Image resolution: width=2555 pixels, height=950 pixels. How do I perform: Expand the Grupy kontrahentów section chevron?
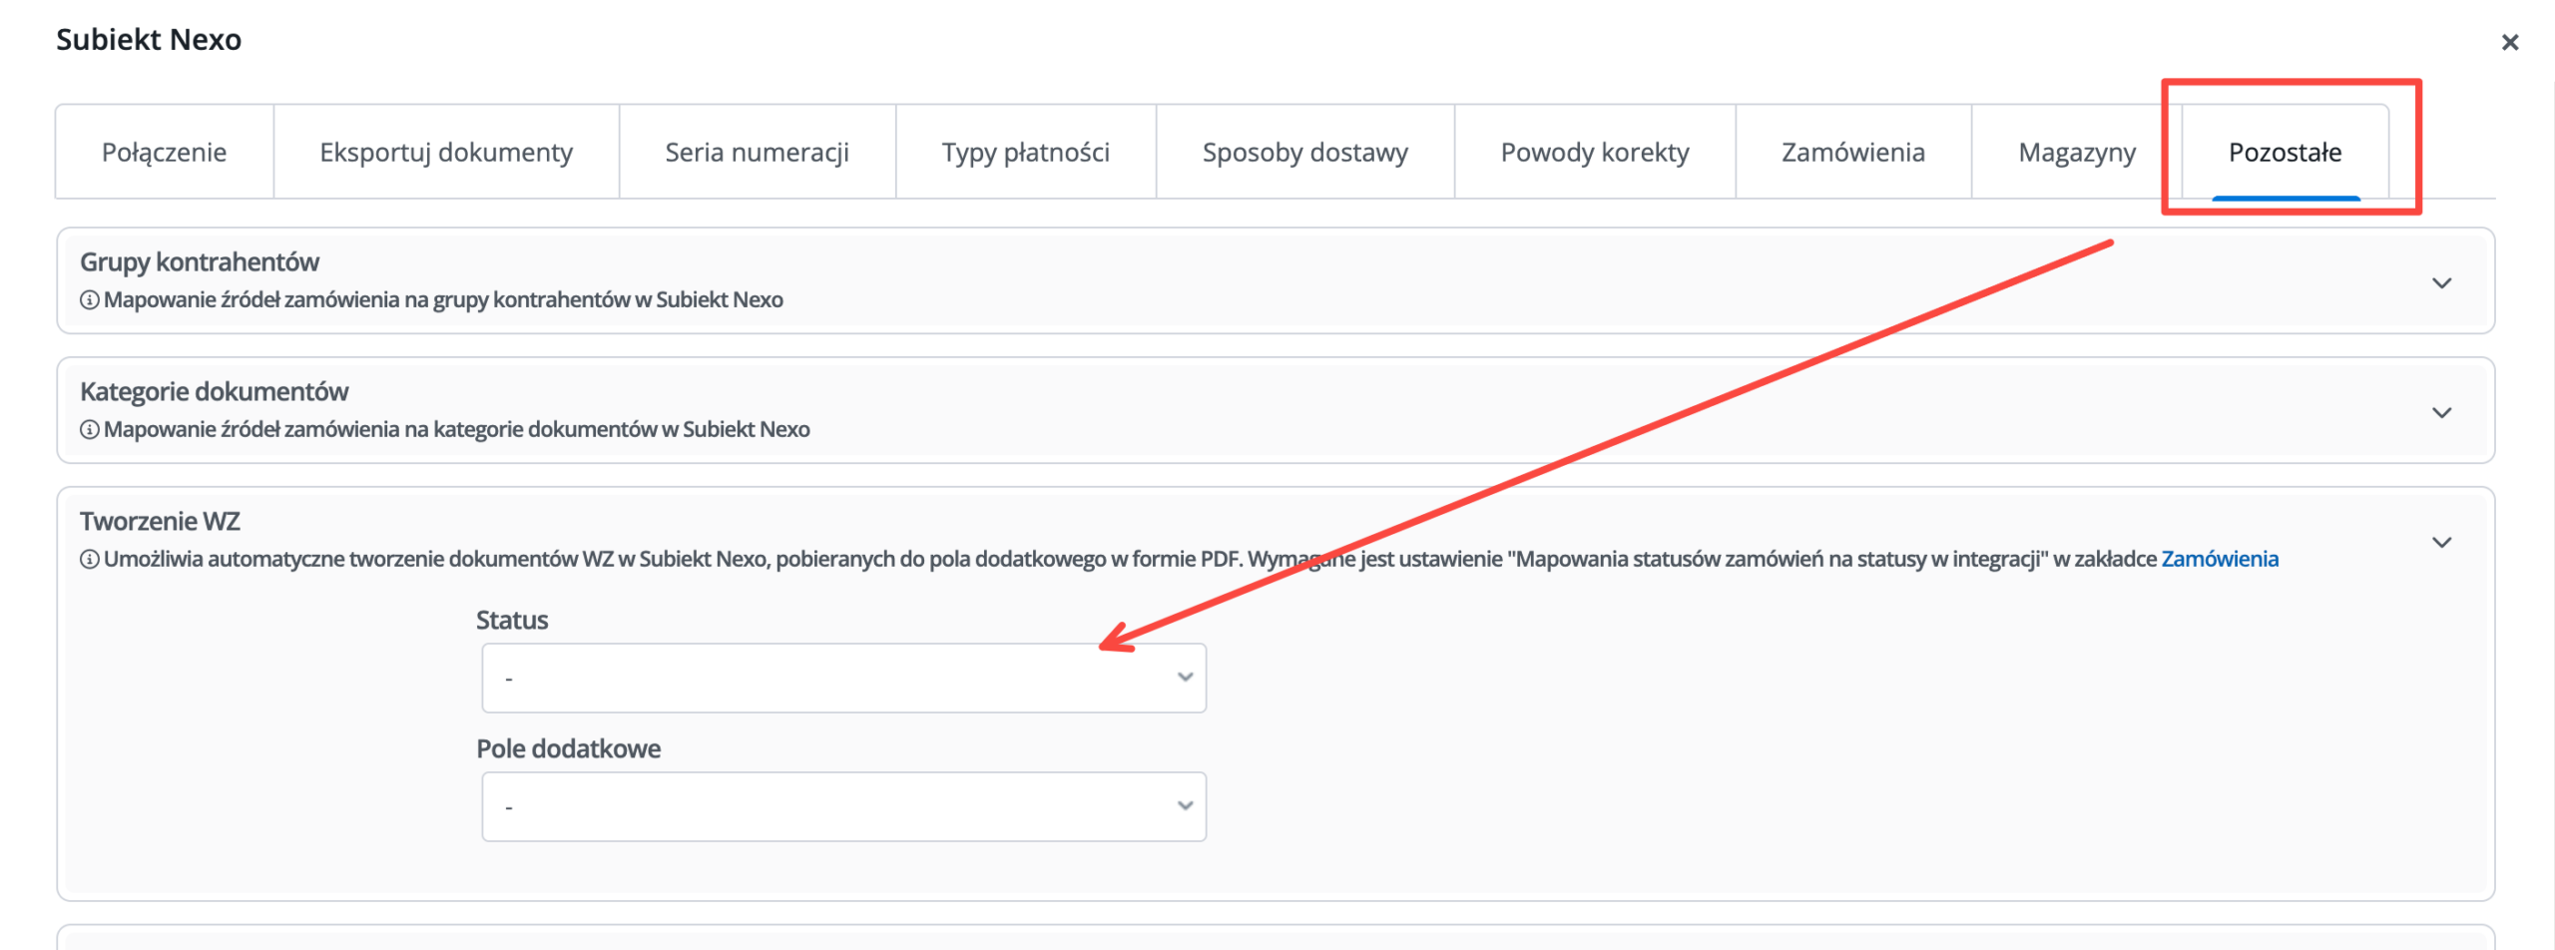2441,283
